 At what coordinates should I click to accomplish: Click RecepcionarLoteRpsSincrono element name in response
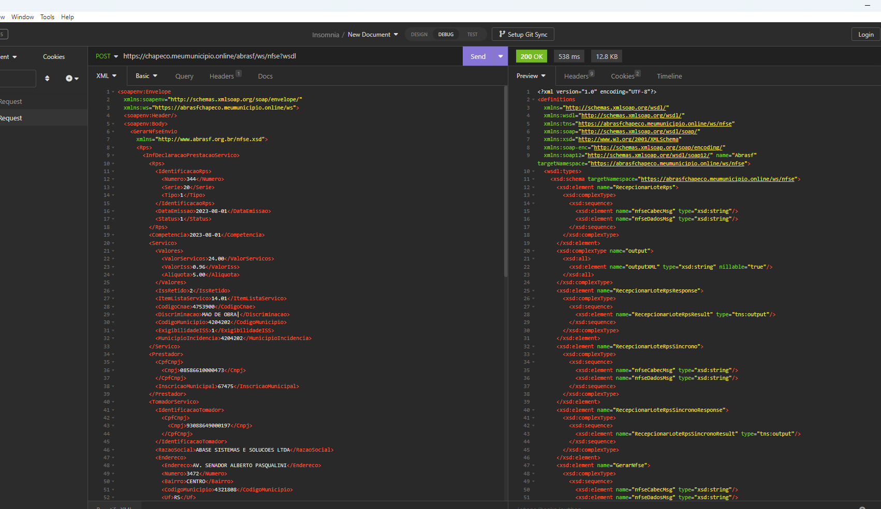tap(657, 347)
